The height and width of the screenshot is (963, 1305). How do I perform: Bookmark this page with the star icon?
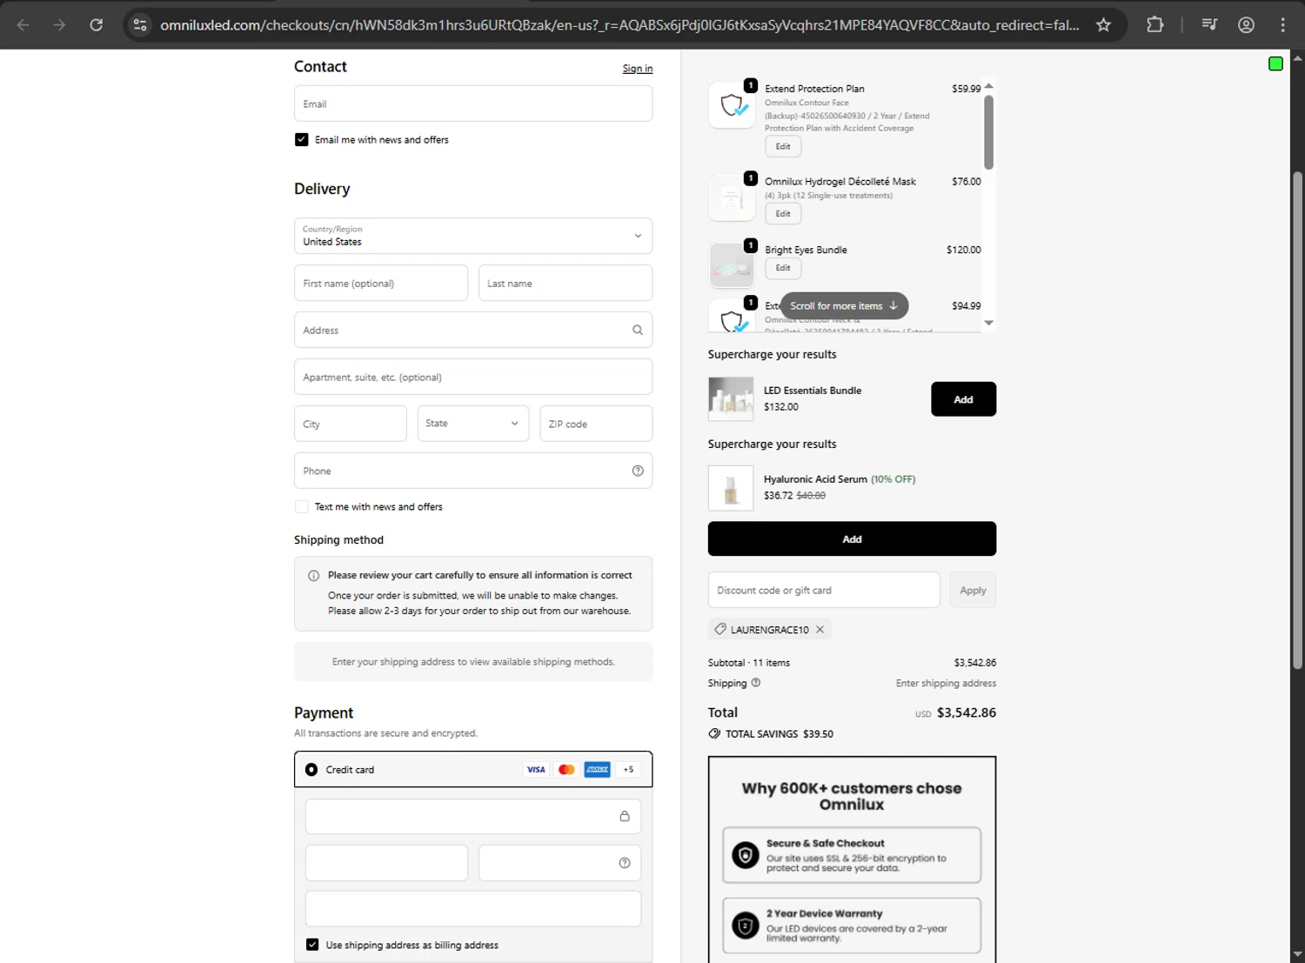(x=1103, y=24)
